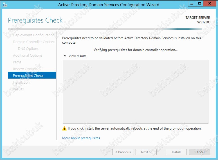Click the View results label

pos(77,56)
